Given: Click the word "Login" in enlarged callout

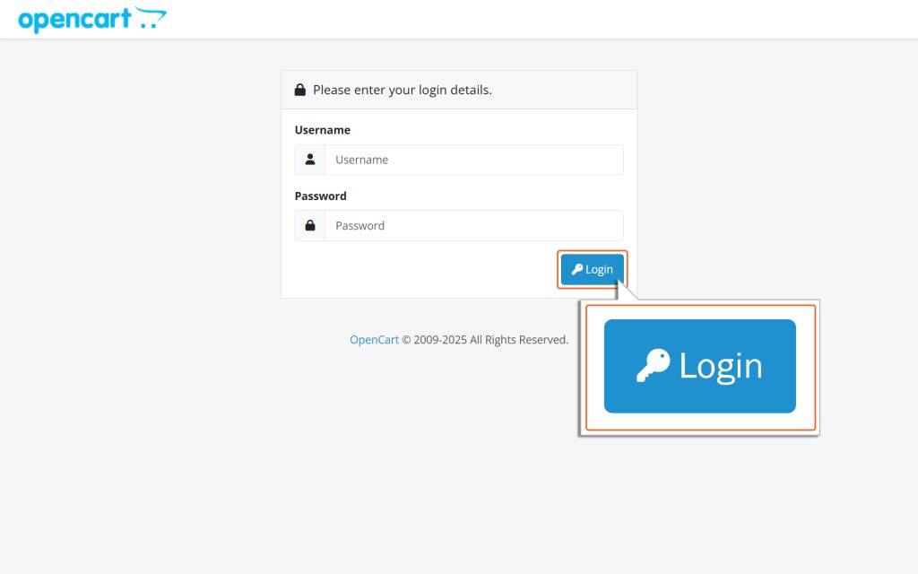Looking at the screenshot, I should (x=721, y=366).
